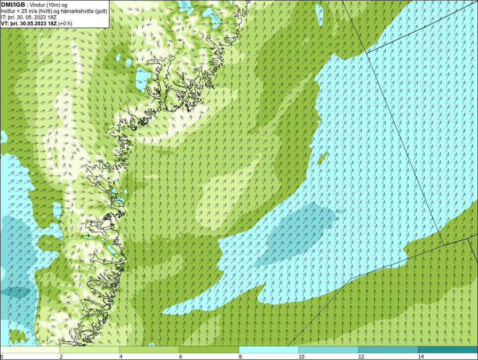Click the 10–12 m/s turquoise swatch

(x=329, y=349)
